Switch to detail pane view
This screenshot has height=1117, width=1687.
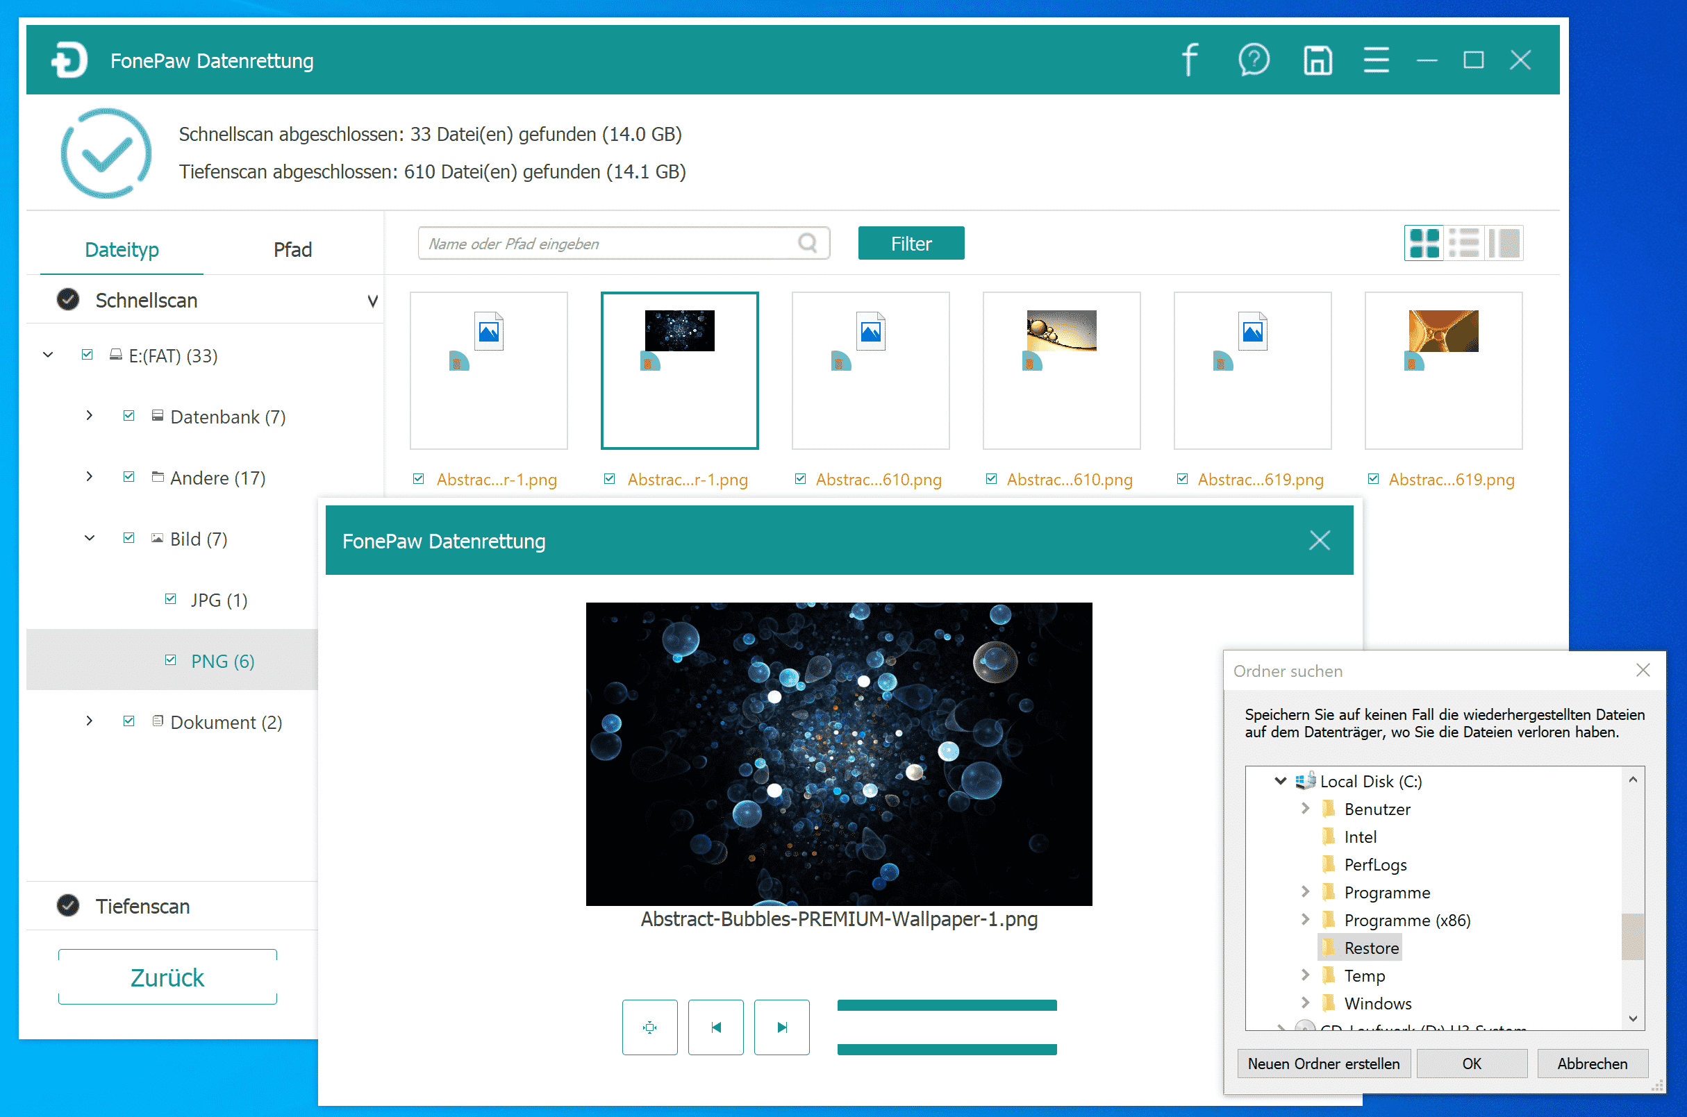(1504, 244)
